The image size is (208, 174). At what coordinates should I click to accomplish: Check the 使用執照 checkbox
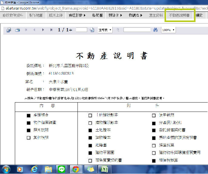tap(154, 115)
